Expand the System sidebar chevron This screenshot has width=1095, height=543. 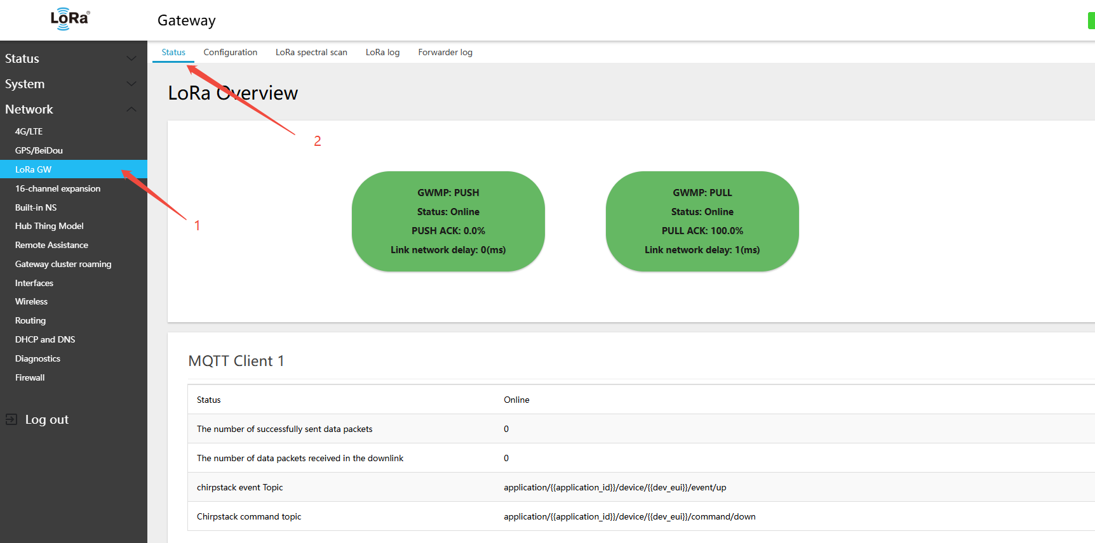131,84
